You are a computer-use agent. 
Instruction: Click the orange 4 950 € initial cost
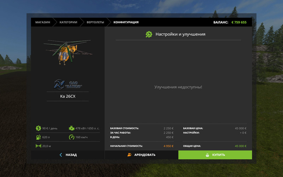tap(168, 146)
